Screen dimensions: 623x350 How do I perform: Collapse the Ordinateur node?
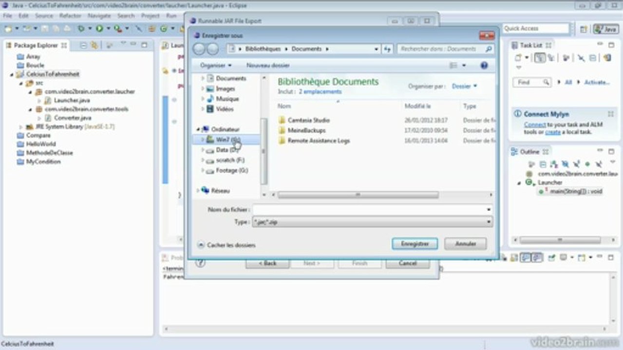click(198, 129)
